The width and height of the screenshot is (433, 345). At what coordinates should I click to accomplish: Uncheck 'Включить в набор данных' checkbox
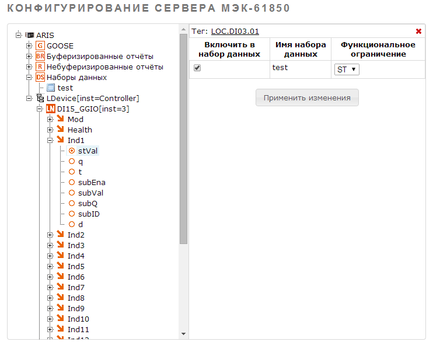197,68
